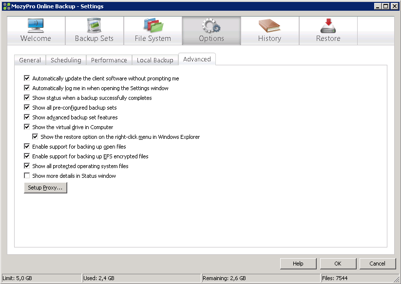Toggle restore option on right-click menu checkbox
401x284 pixels.
click(35, 136)
